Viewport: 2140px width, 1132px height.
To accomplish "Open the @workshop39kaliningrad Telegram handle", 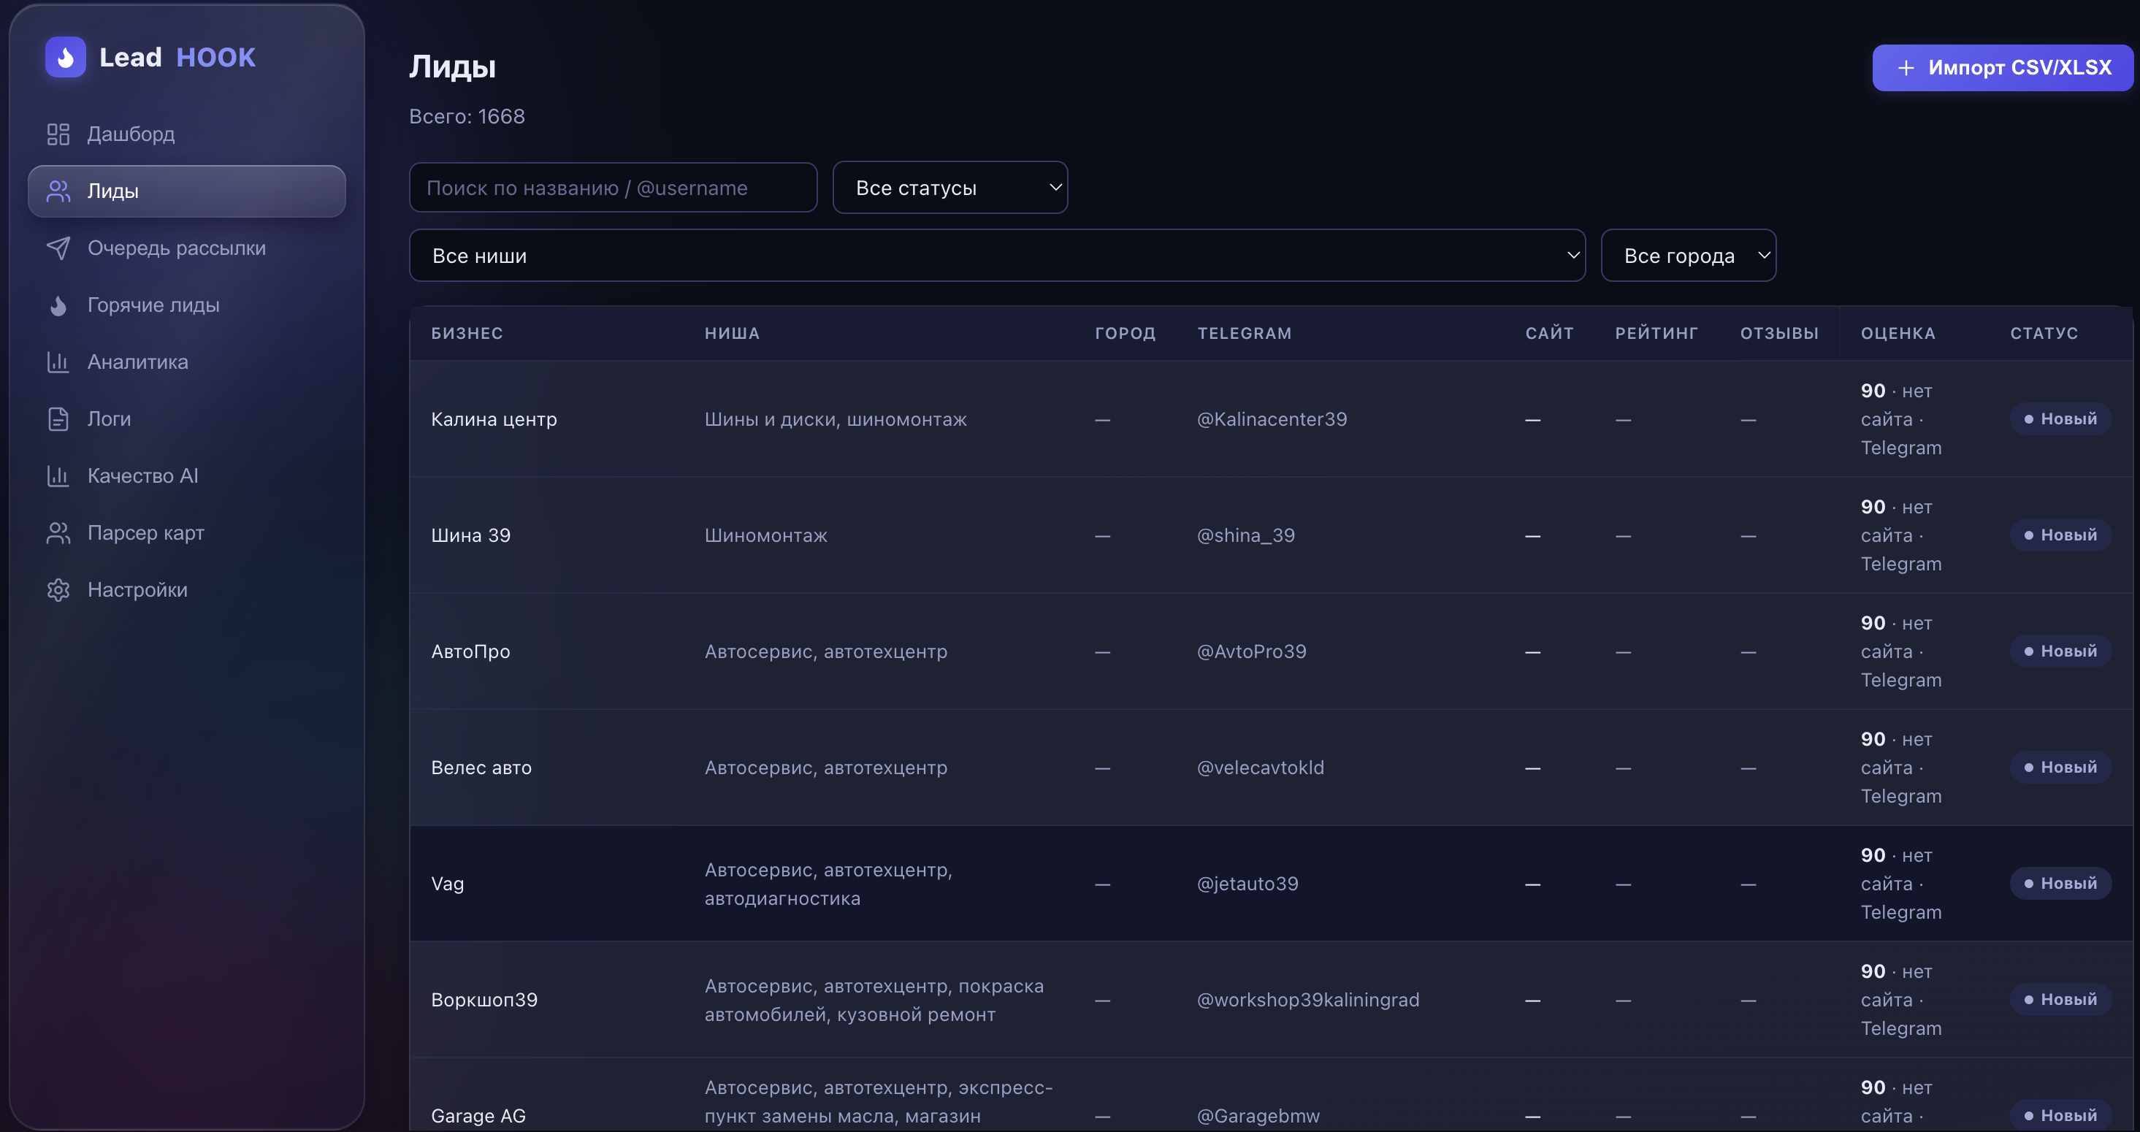I will [x=1308, y=1000].
